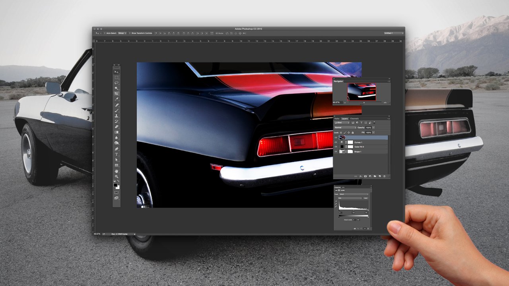Viewport: 509px width, 286px height.
Task: Delete a layer using the trash button
Action: tap(384, 176)
